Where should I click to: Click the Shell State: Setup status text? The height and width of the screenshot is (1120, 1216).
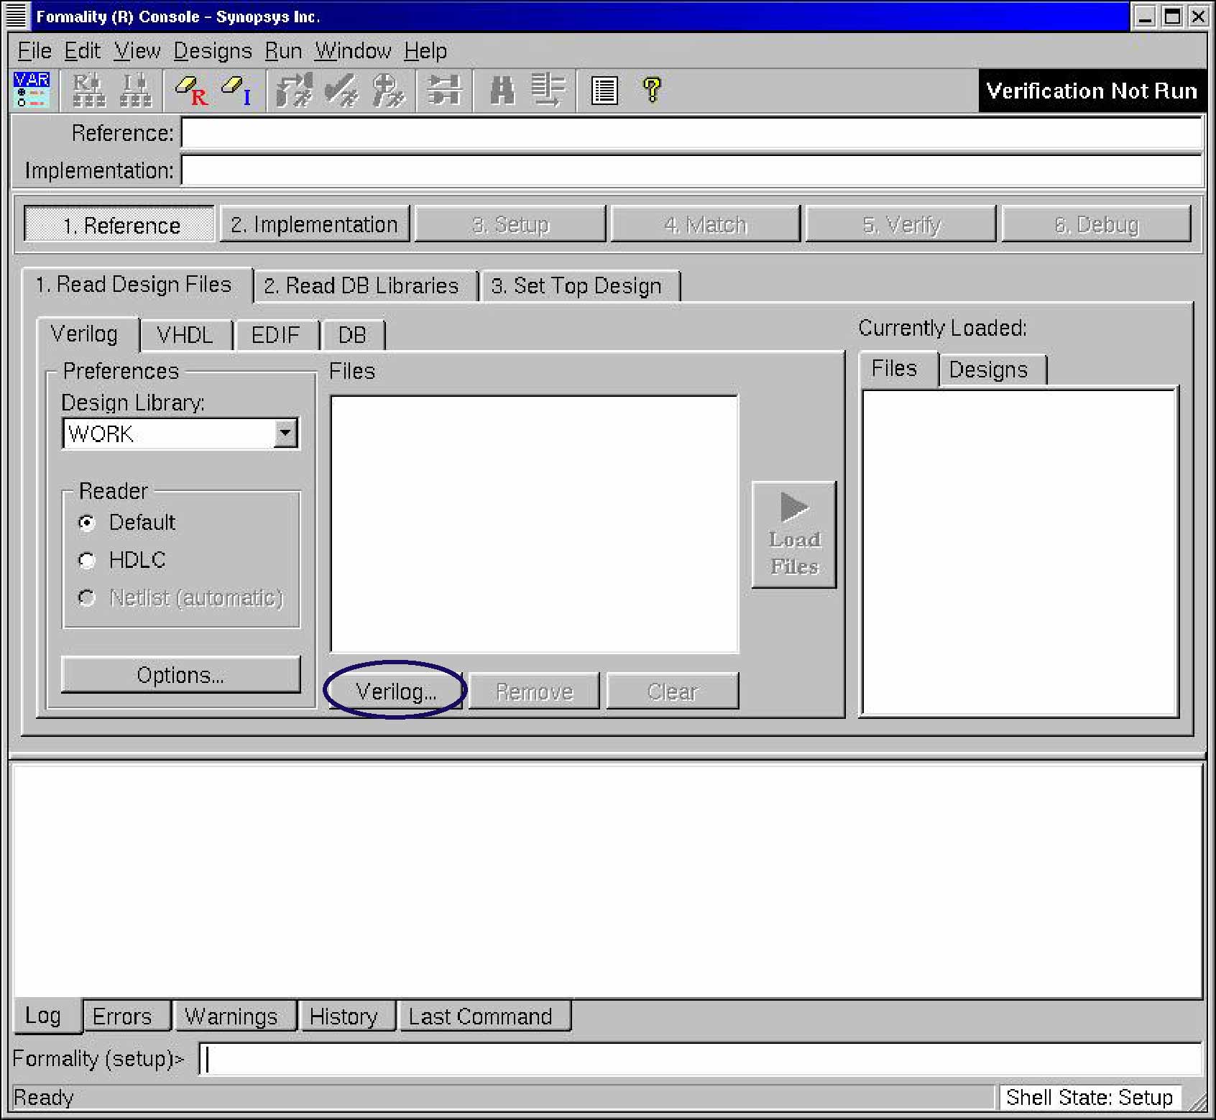tap(1090, 1097)
